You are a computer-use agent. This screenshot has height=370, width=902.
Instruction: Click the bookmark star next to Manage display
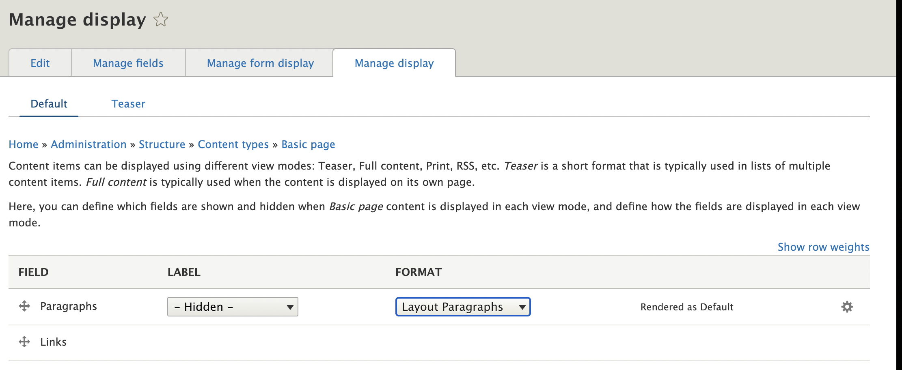[161, 19]
